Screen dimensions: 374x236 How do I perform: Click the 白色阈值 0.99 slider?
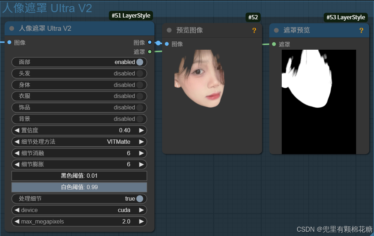pos(79,187)
